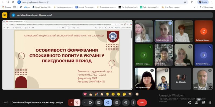
Task: Open the more options three-dot menu
Action: [x=133, y=102]
